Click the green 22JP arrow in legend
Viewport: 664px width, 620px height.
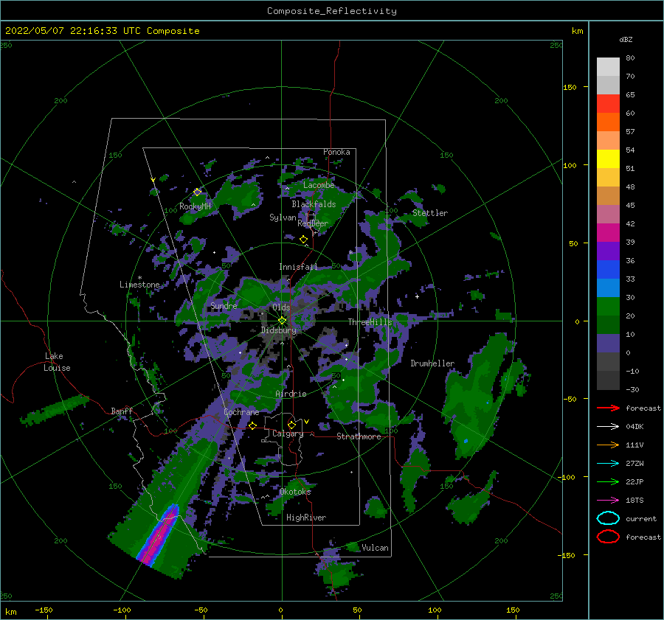click(x=608, y=481)
